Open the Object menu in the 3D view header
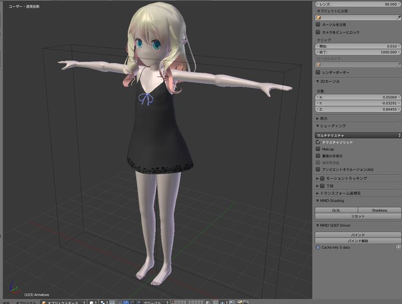This screenshot has width=402, height=304. pos(25,303)
